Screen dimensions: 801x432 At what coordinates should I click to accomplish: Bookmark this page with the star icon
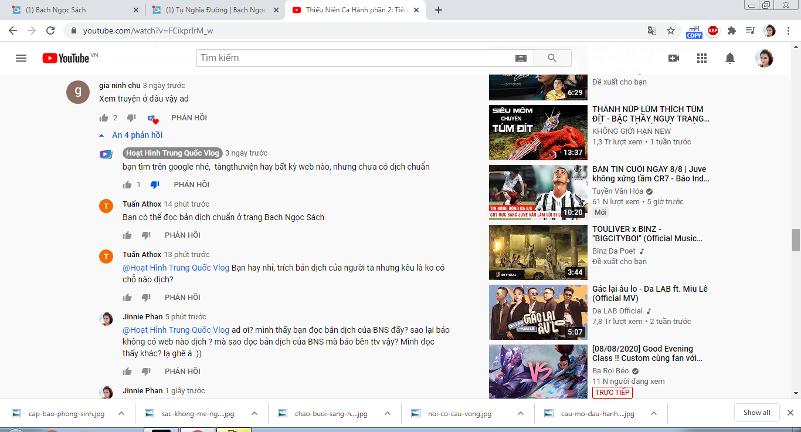[x=671, y=31]
